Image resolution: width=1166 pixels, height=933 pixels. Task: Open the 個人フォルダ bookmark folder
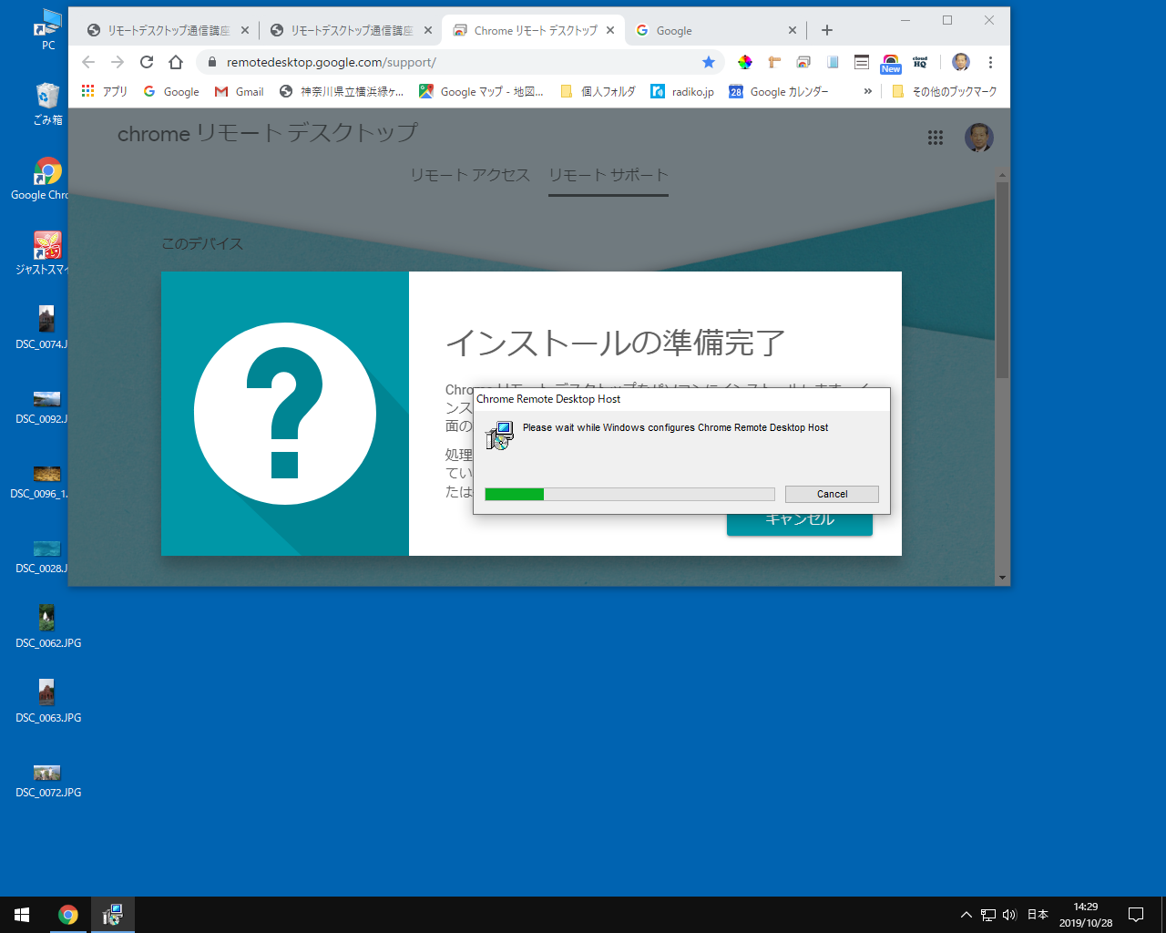tap(598, 91)
